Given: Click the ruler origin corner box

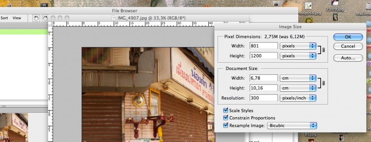Looking at the screenshot, I should click(x=50, y=24).
